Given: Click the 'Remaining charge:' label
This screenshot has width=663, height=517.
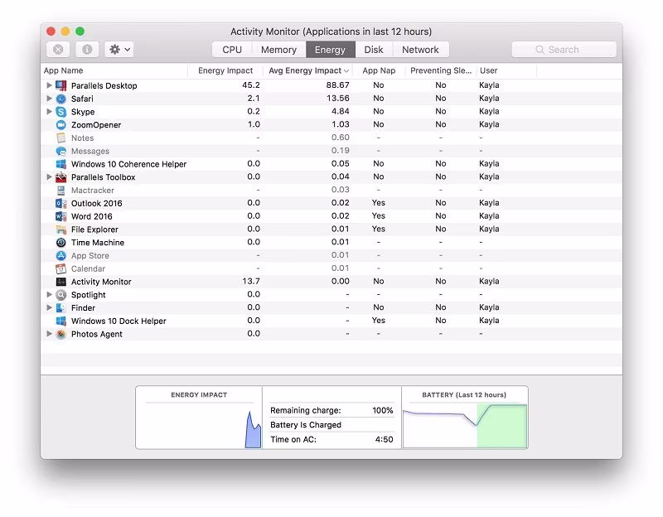Looking at the screenshot, I should (305, 410).
